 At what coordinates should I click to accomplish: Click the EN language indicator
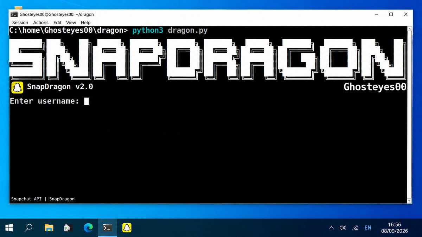point(368,228)
